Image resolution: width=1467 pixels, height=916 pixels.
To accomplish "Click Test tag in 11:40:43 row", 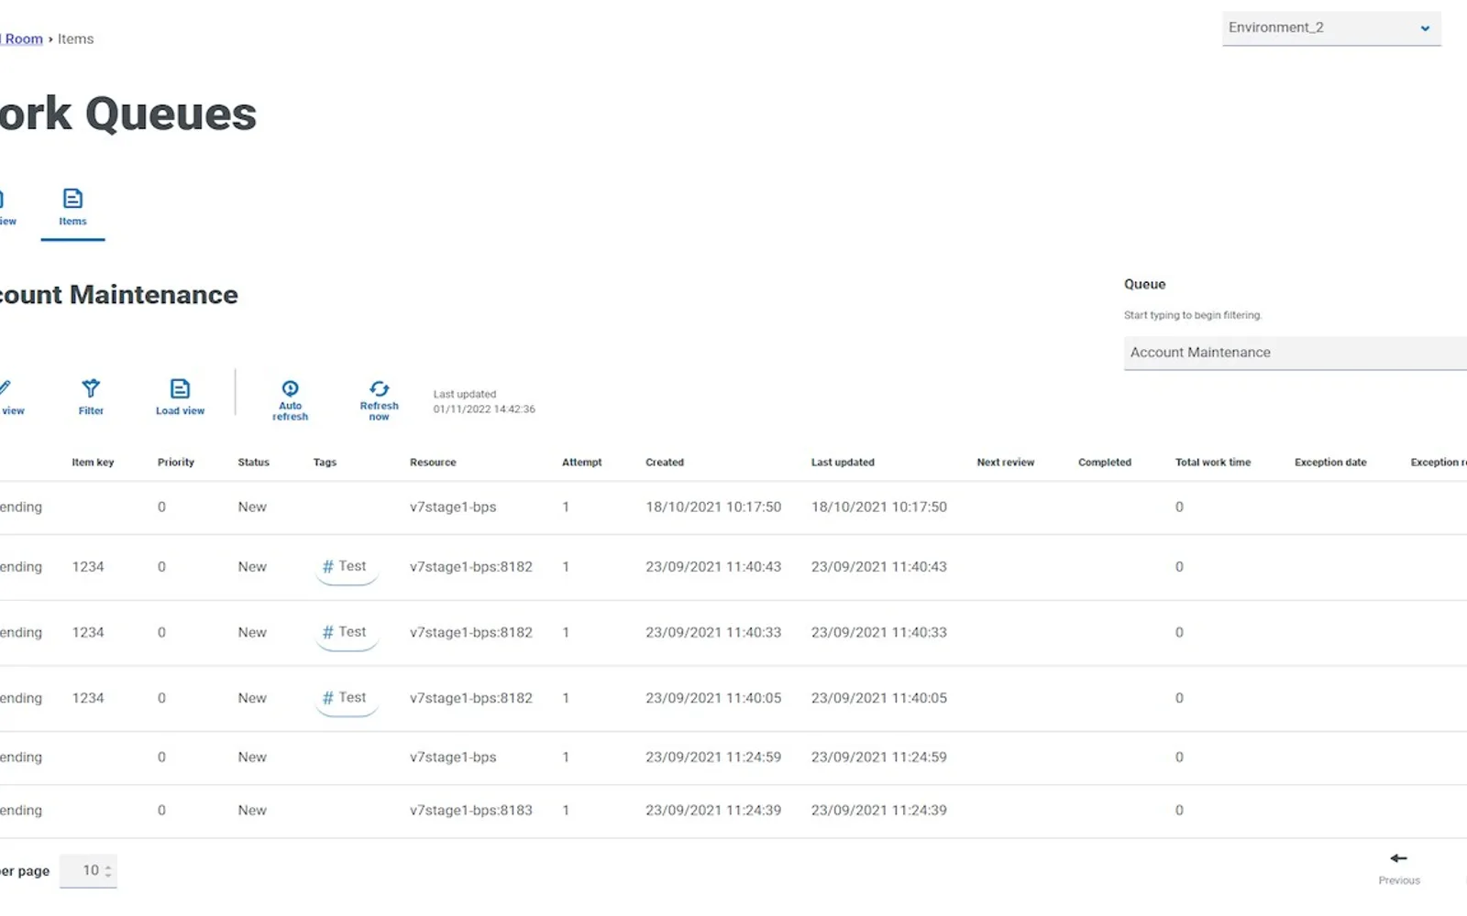I will pyautogui.click(x=346, y=567).
